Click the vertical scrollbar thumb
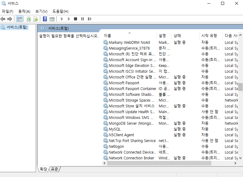The height and width of the screenshot is (177, 243). [x=240, y=87]
